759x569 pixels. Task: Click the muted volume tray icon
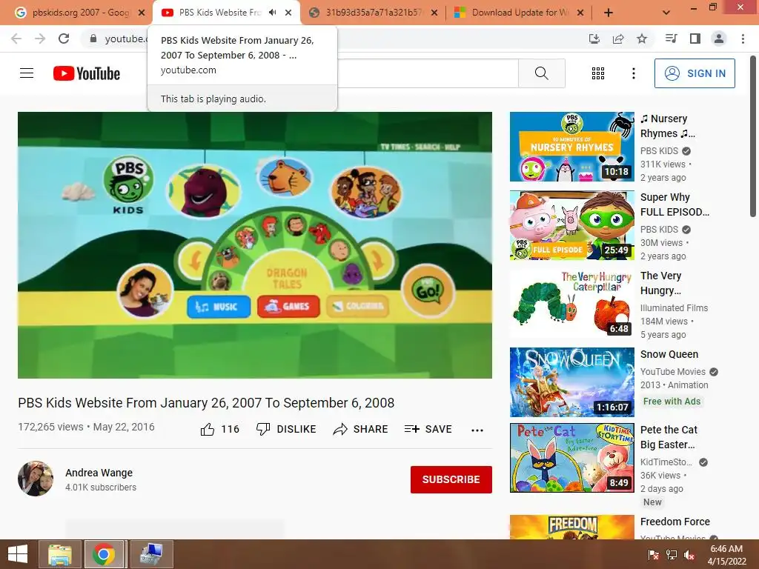coord(689,555)
